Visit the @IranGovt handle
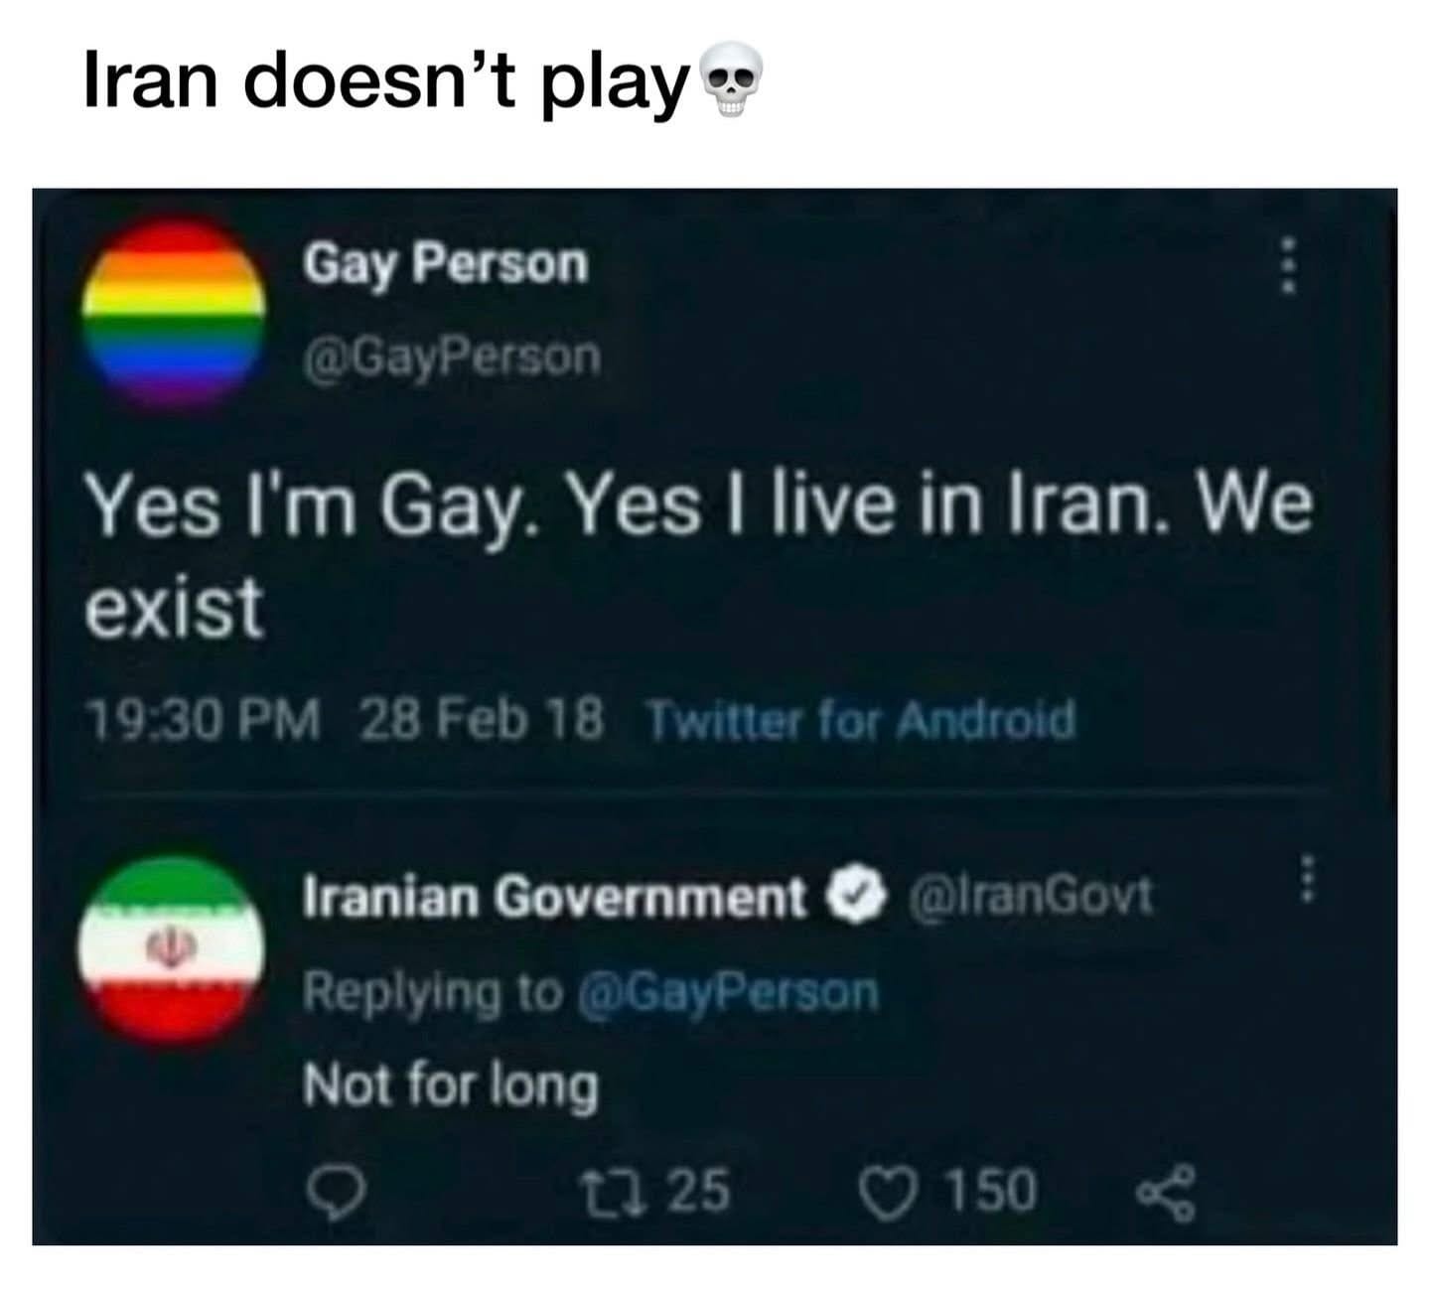Screen dimensions: 1430x1295 click(1029, 895)
